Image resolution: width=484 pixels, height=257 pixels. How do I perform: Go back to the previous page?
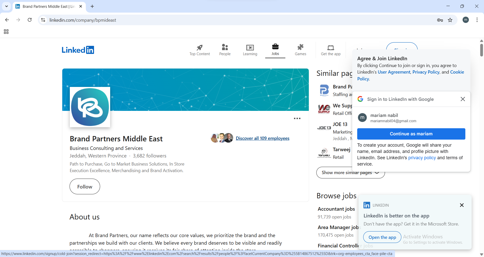7,20
